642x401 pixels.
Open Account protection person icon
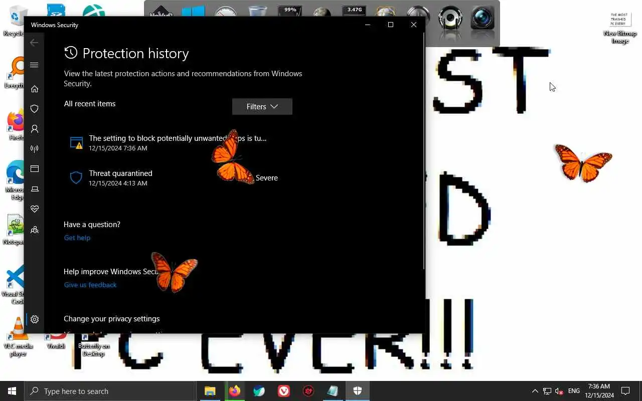pyautogui.click(x=35, y=129)
